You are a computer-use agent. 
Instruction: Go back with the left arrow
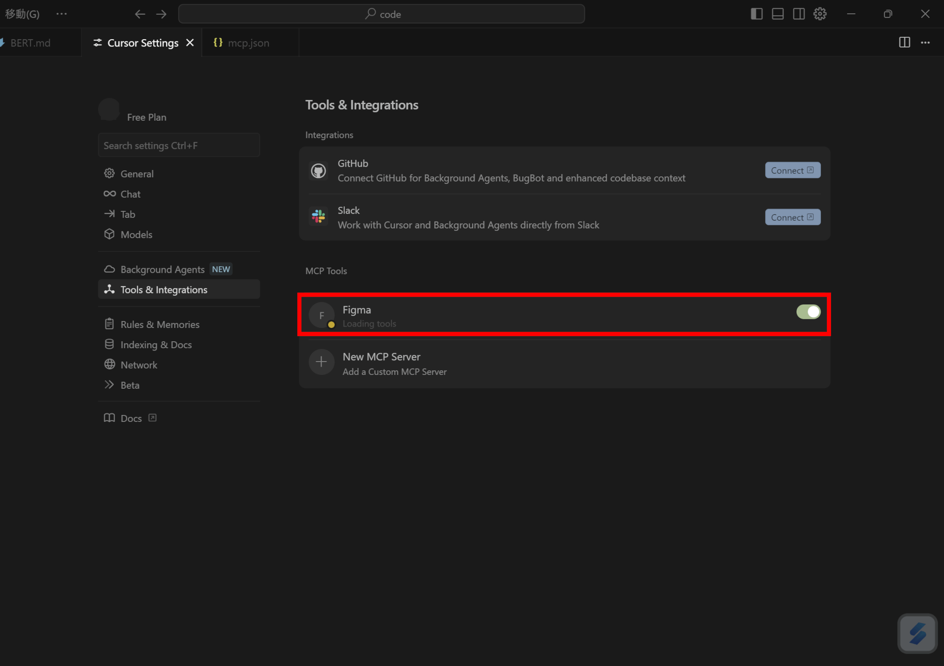click(x=140, y=14)
